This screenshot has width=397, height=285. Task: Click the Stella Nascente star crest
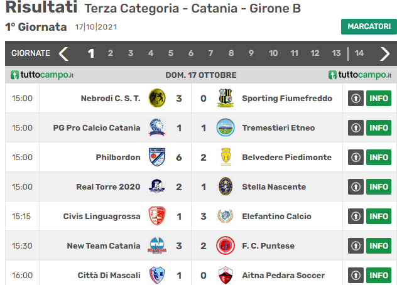click(x=226, y=186)
